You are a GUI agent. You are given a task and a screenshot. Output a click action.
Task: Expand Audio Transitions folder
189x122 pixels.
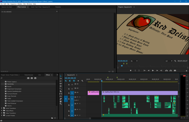pos(2,108)
